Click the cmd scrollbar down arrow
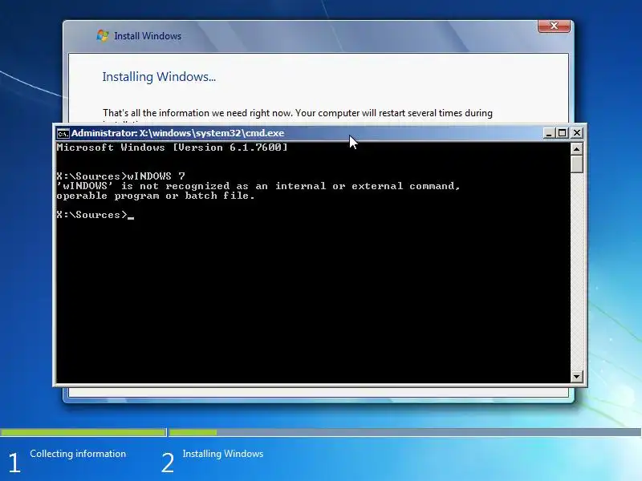The width and height of the screenshot is (642, 481). [x=576, y=376]
